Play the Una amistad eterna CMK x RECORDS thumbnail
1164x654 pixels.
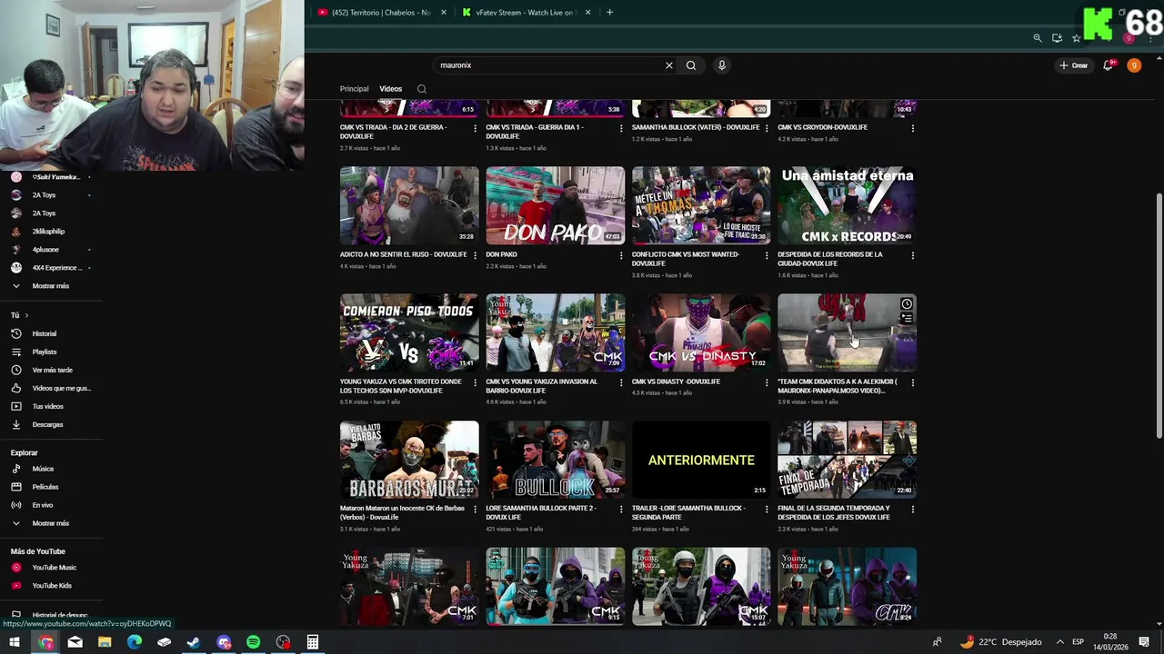click(847, 205)
